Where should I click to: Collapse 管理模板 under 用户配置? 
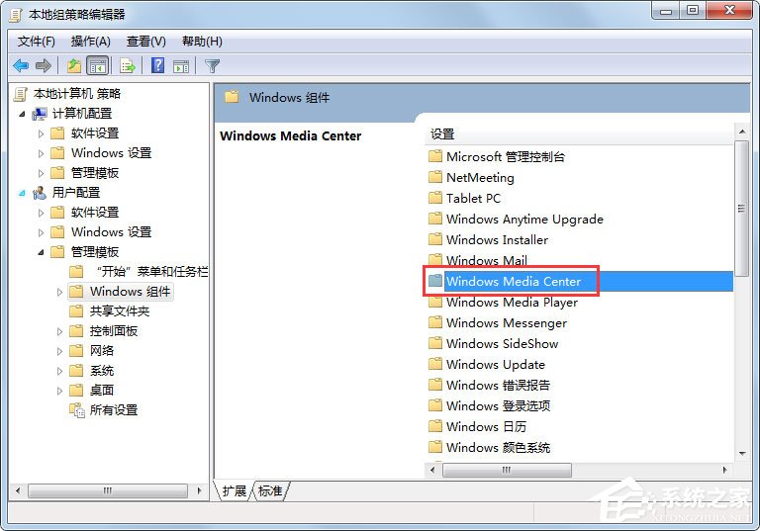pyautogui.click(x=42, y=252)
